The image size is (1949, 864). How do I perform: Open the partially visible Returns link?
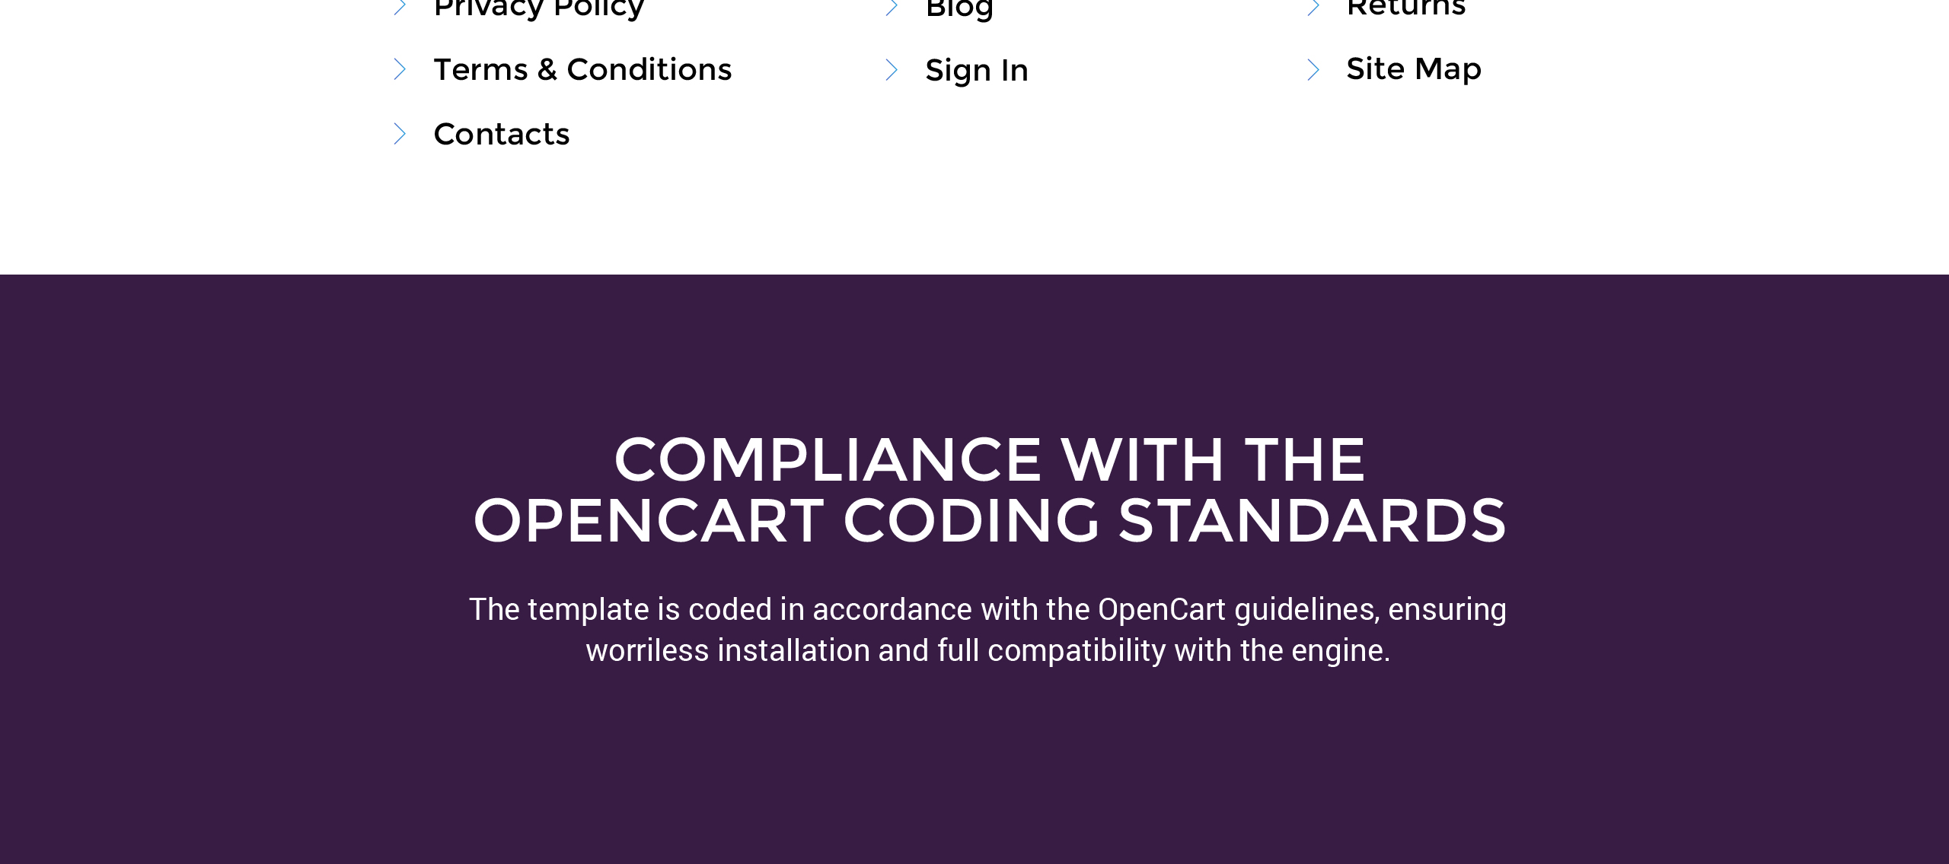click(x=1406, y=8)
